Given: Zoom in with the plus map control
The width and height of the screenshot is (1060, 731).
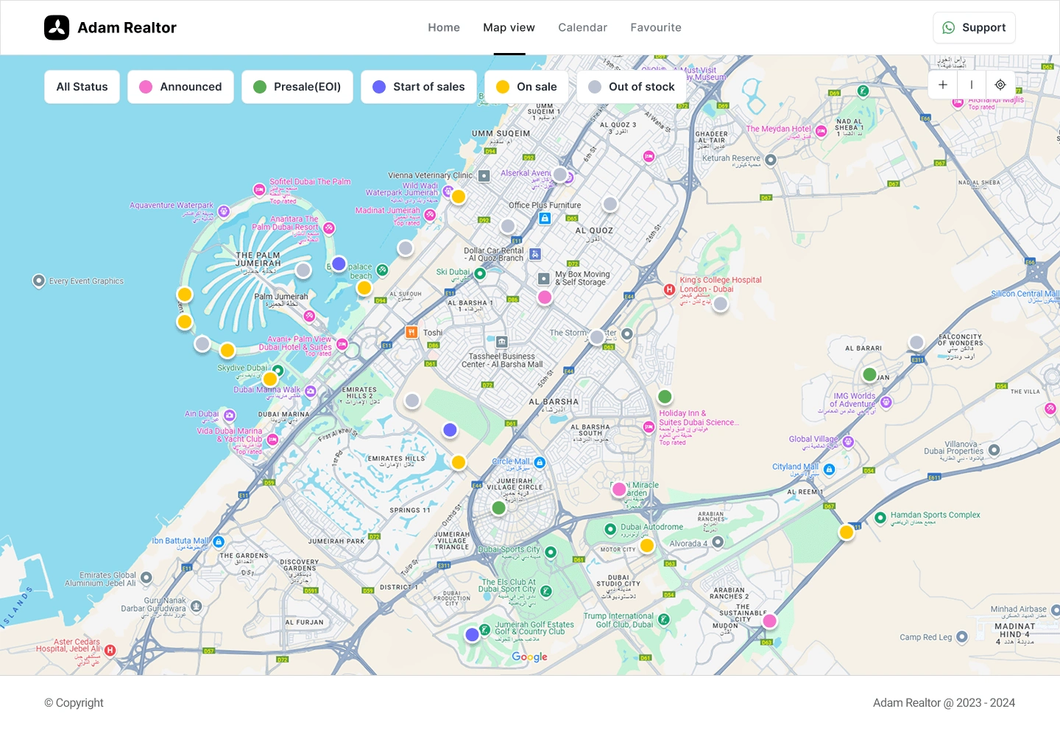Looking at the screenshot, I should point(943,85).
